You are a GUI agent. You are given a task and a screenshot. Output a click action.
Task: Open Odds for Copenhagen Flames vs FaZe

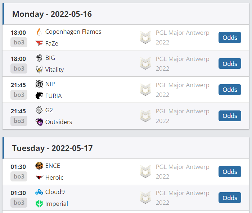pyautogui.click(x=230, y=37)
